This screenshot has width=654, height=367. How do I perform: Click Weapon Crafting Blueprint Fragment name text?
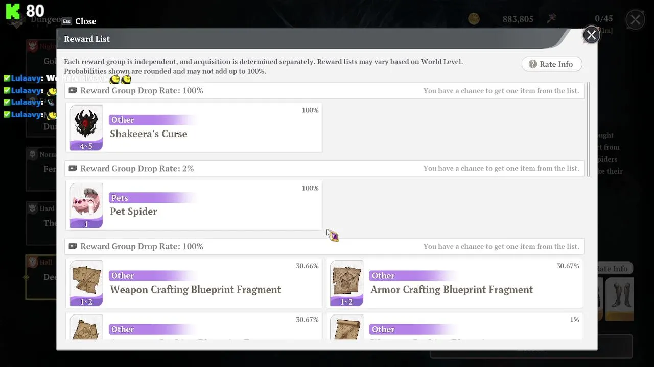196,290
